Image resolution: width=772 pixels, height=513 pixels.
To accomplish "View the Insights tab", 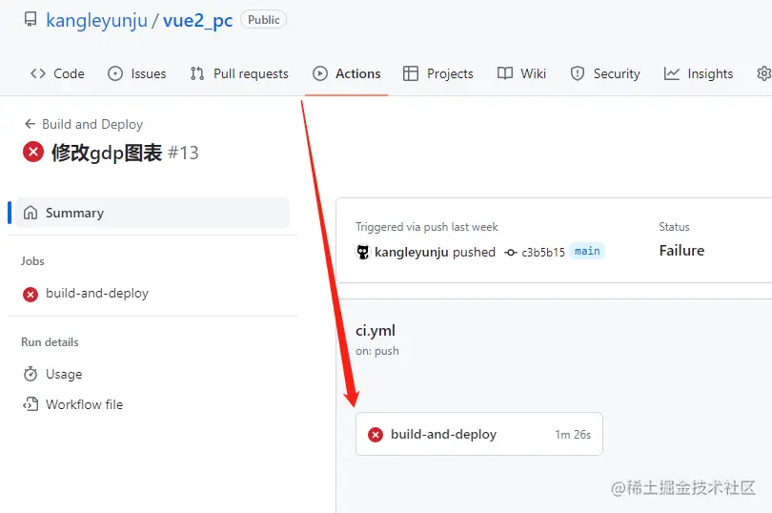I will (699, 73).
